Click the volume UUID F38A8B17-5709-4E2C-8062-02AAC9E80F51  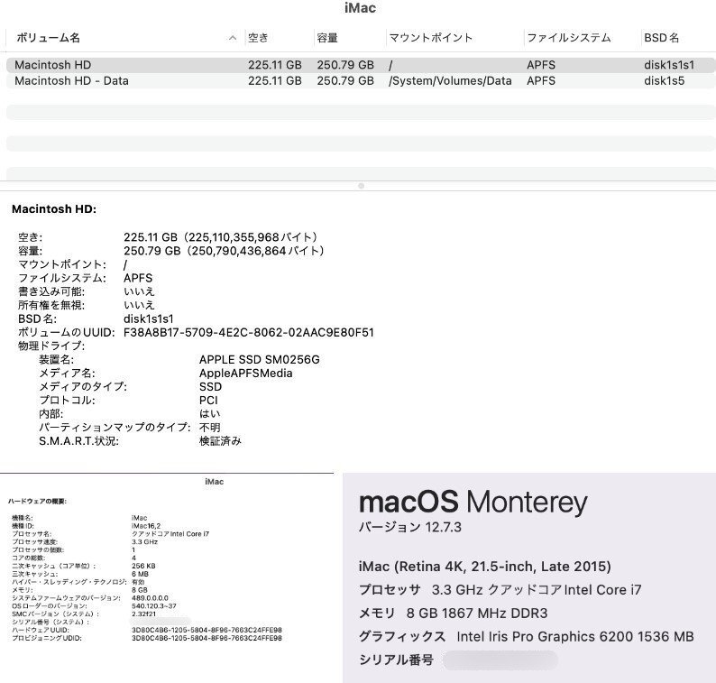(248, 333)
